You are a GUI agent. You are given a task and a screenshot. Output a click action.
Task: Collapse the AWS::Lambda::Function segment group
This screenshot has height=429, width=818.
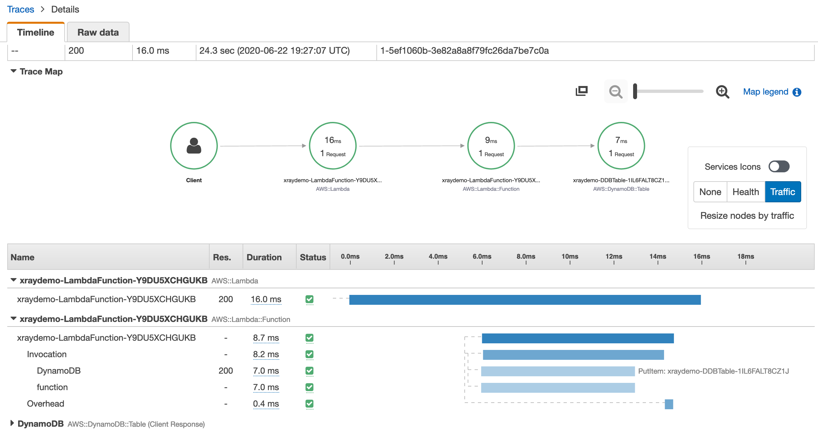click(x=14, y=319)
